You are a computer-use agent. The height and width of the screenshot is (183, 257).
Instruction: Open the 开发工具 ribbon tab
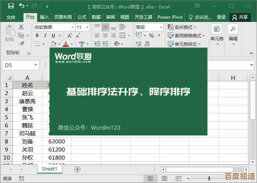click(144, 17)
